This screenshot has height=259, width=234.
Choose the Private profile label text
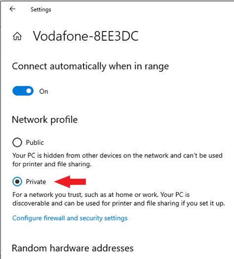pyautogui.click(x=36, y=182)
